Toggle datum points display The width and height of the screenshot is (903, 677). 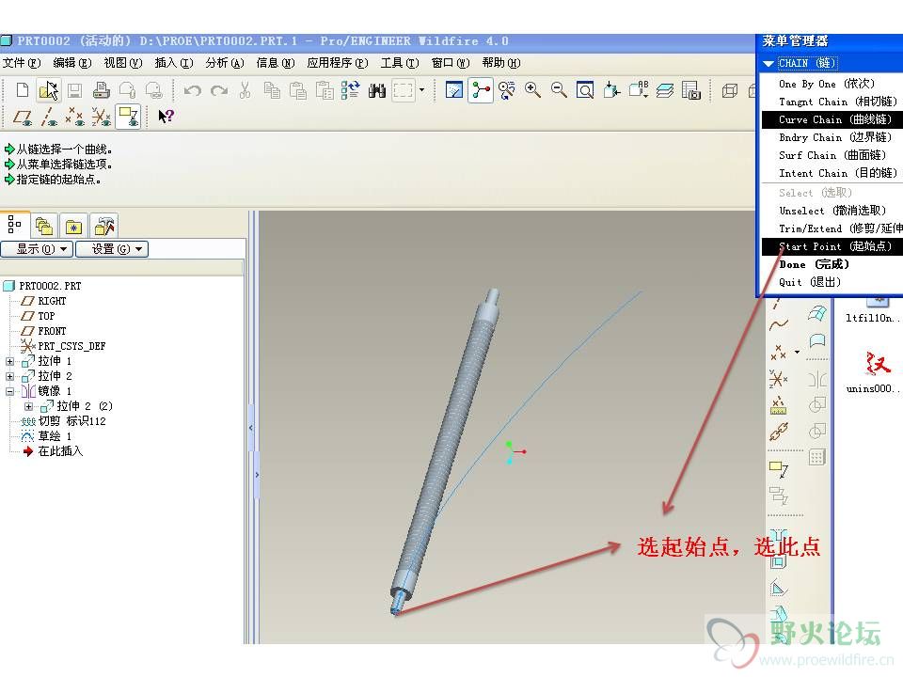[x=75, y=117]
